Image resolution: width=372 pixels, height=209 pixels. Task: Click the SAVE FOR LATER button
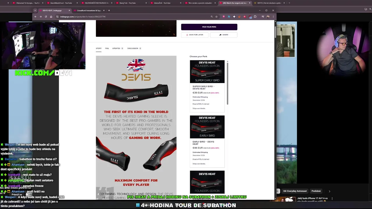[195, 35]
